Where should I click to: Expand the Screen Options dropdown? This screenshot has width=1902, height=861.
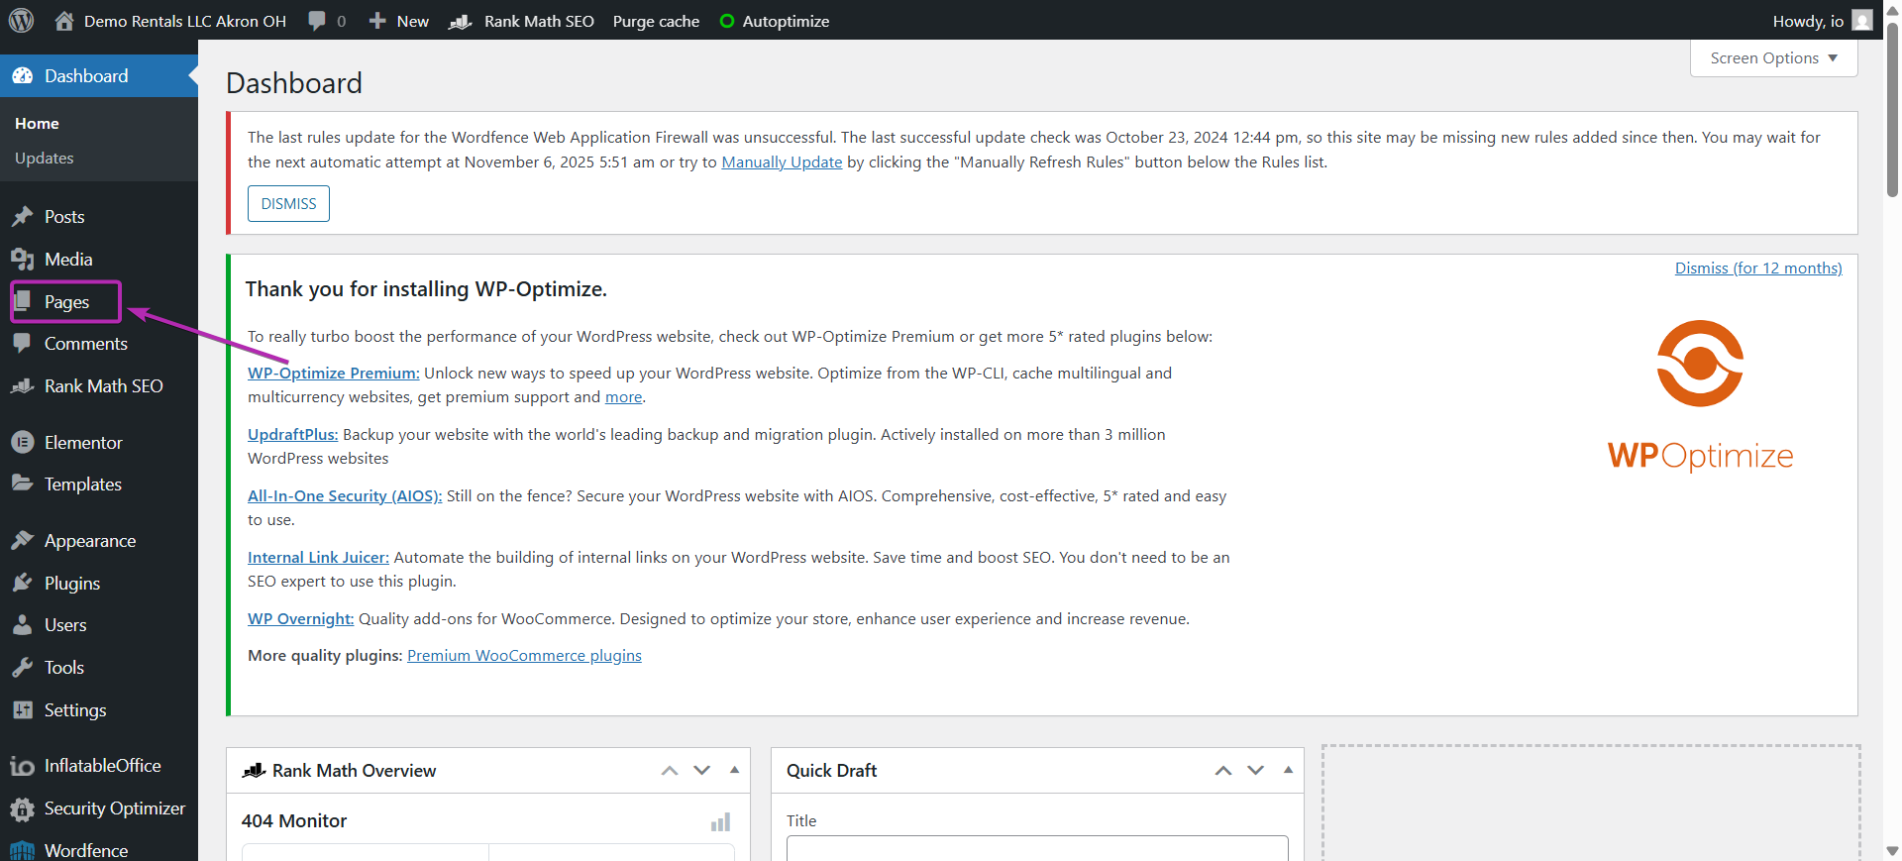point(1773,58)
